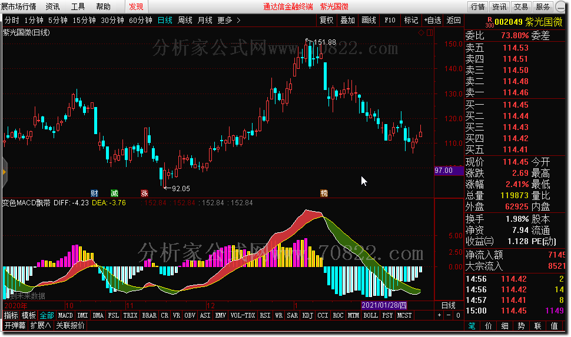This screenshot has width=571, height=337.
Task: Select the 模板 tab at the bottom
Action: click(x=28, y=315)
